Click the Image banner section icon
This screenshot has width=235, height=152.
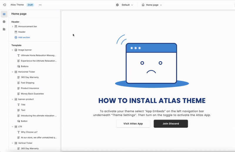[16, 50]
